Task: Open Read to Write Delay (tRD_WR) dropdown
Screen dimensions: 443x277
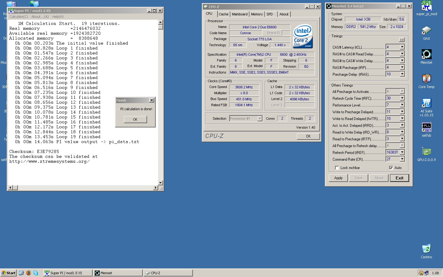Action: (x=402, y=132)
